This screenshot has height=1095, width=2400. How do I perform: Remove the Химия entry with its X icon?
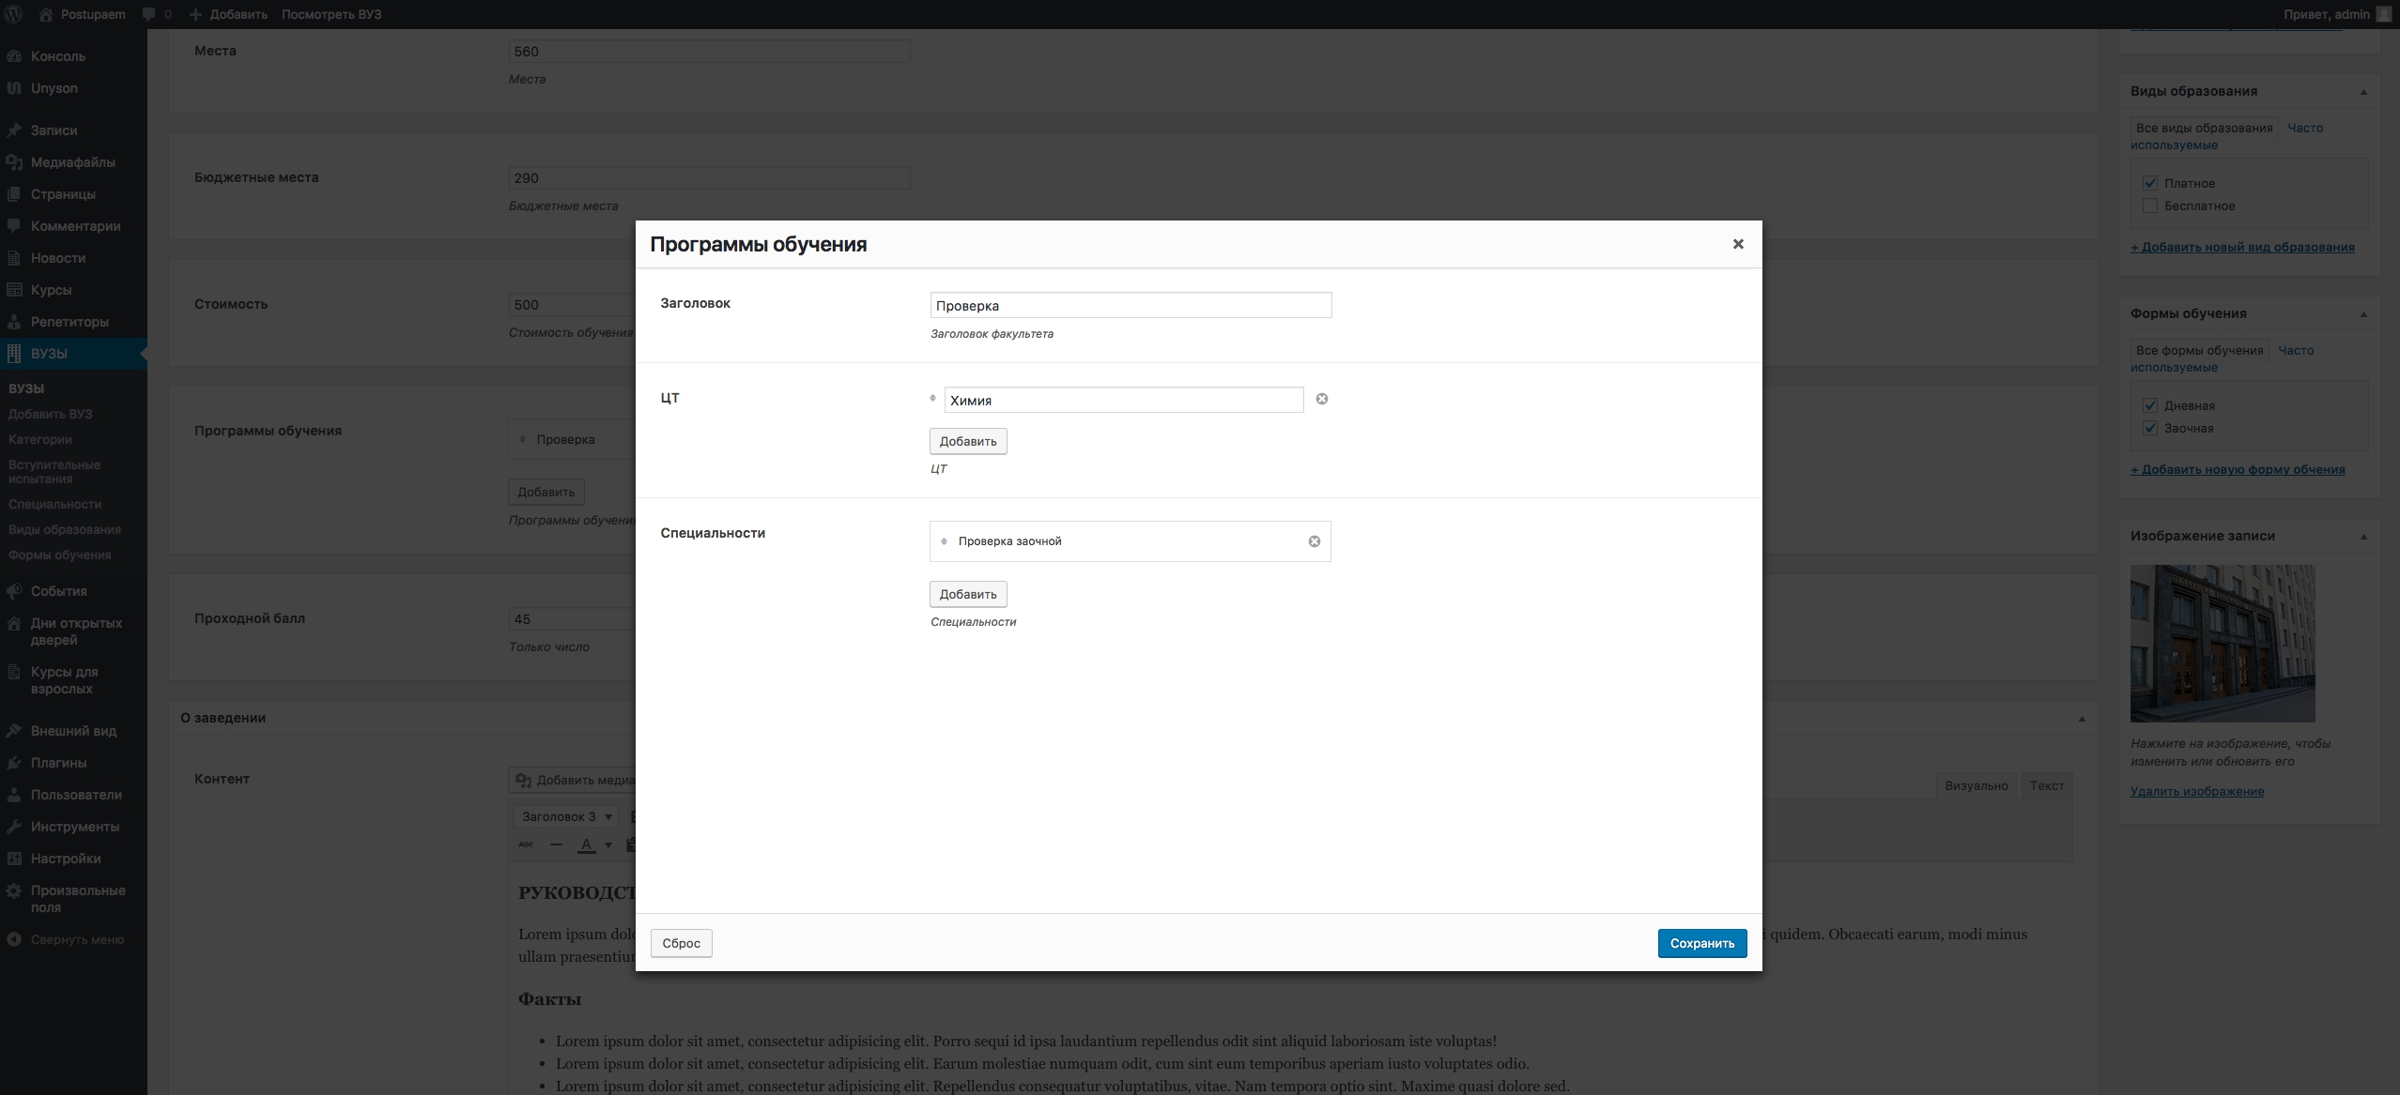(x=1321, y=399)
